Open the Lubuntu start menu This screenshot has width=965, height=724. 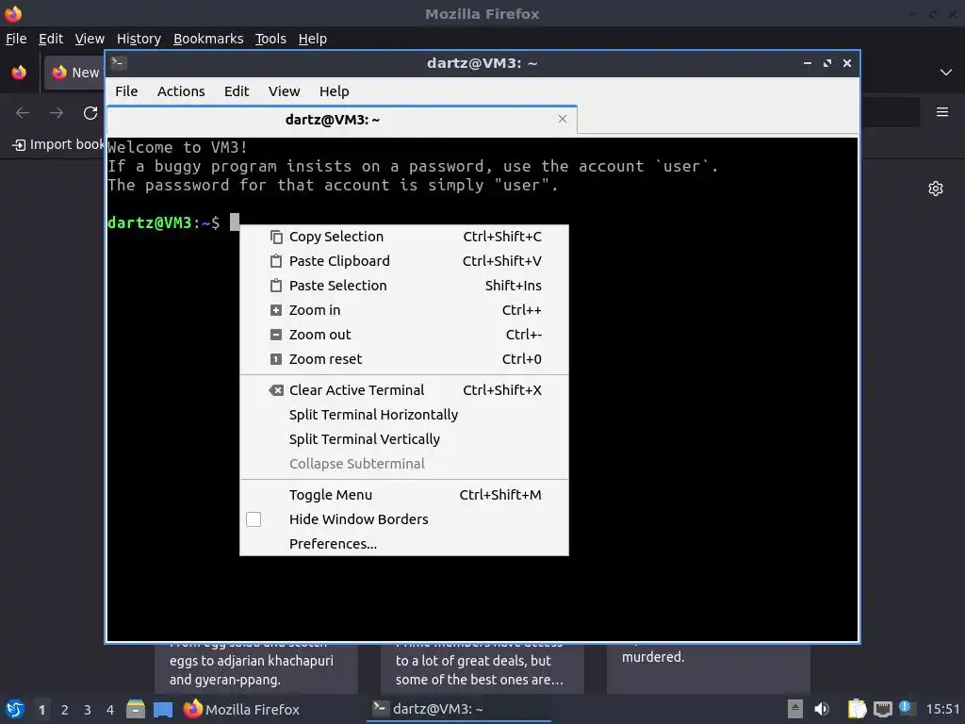click(15, 709)
